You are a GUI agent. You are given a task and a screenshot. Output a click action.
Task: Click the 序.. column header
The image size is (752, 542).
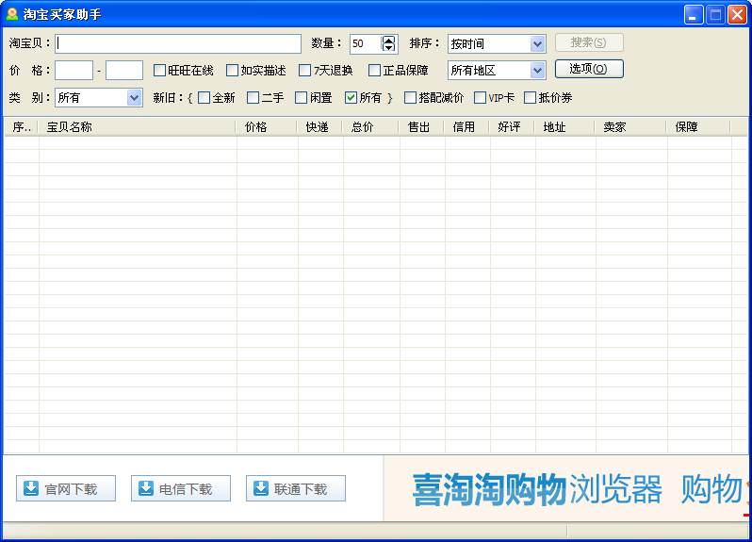[21, 127]
